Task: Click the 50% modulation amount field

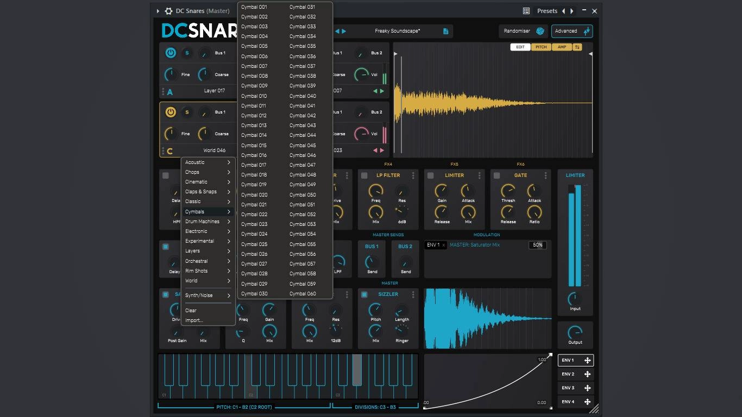Action: tap(538, 245)
